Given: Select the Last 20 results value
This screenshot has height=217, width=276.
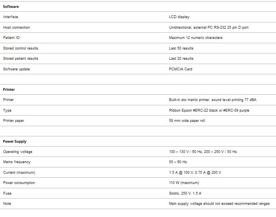Looking at the screenshot, I should tap(181, 59).
